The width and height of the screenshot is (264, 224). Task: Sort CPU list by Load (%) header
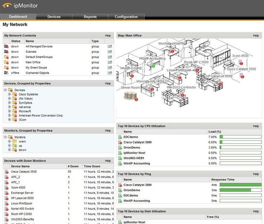tap(215, 132)
